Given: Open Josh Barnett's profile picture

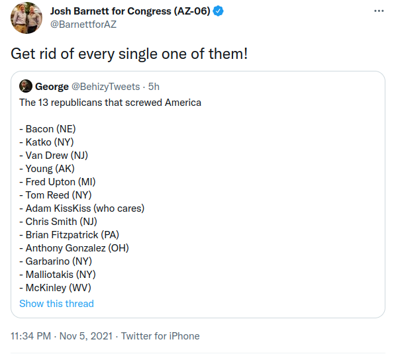Looking at the screenshot, I should 26,18.
